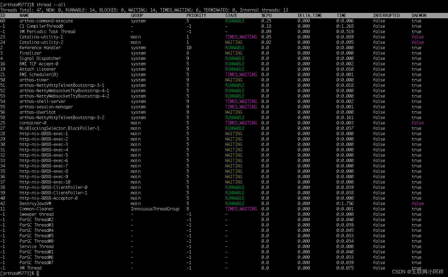Click WAITING state of Catalina-utility-2

[234, 42]
